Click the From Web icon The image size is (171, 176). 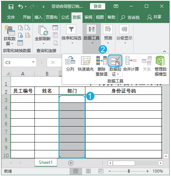21,35
